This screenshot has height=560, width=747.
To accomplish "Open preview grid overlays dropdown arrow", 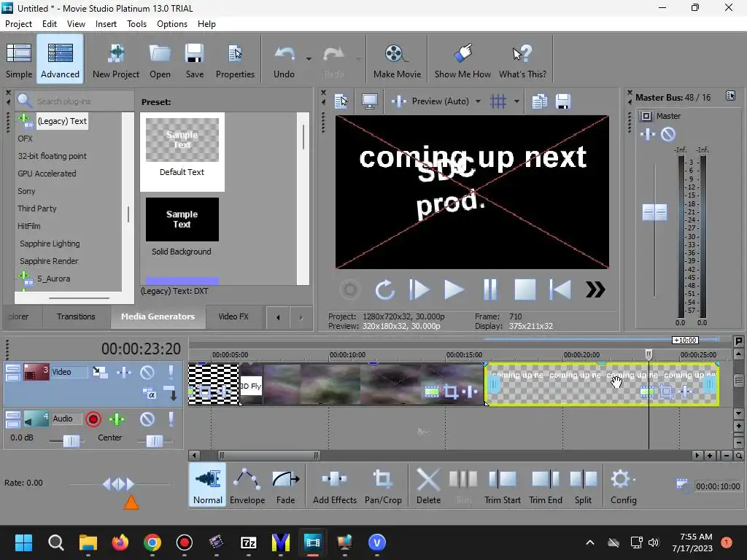I will (x=516, y=101).
